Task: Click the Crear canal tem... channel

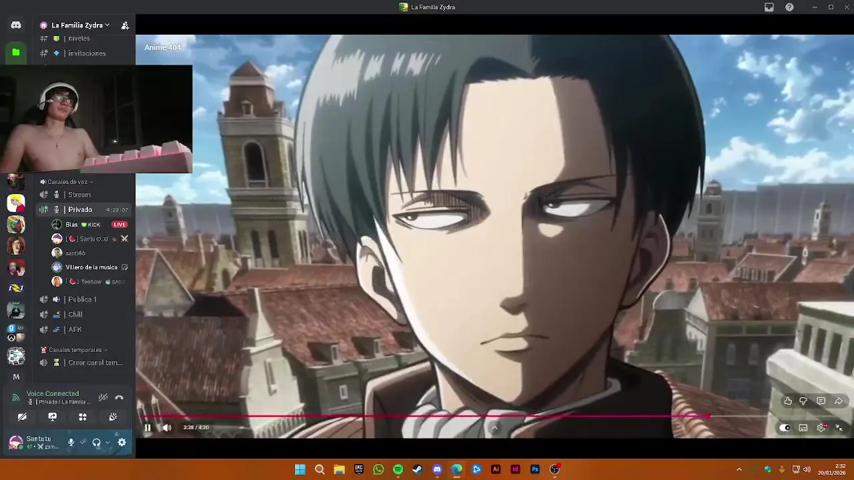Action: click(83, 363)
